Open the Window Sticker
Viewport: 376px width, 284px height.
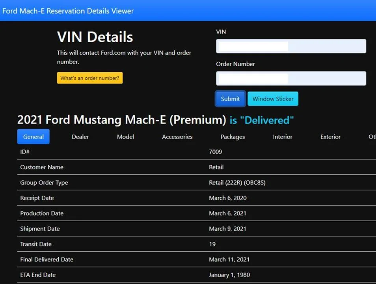[x=273, y=99]
